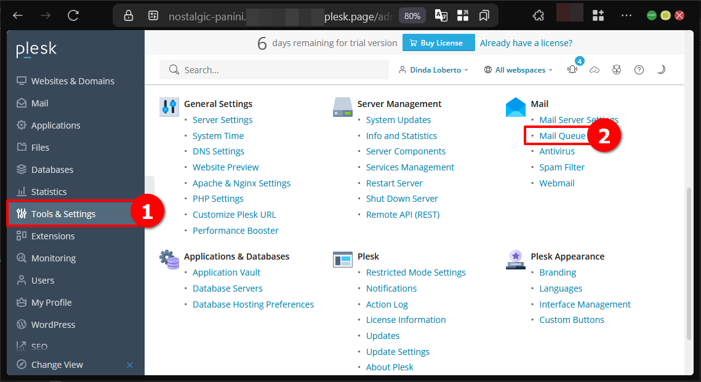Click the Buy License button
The width and height of the screenshot is (701, 382).
(438, 42)
